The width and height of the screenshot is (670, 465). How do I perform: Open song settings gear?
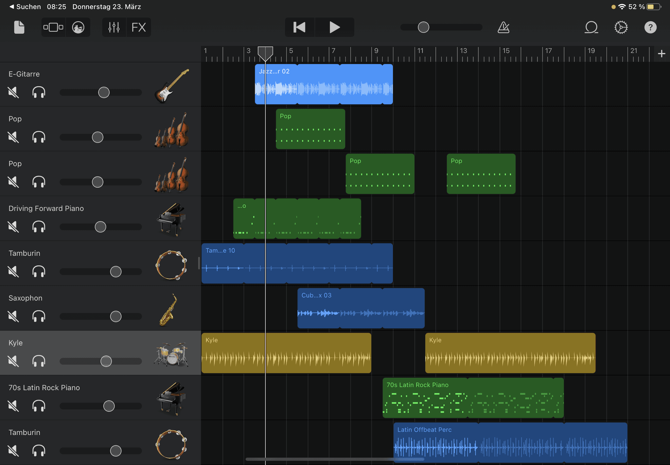621,27
